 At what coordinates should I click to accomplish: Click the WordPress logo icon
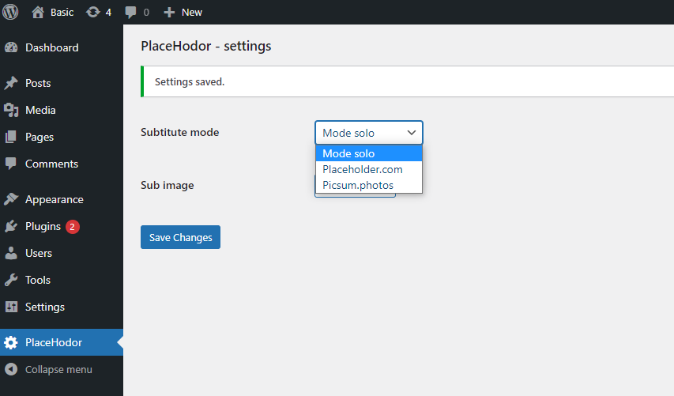[x=10, y=12]
